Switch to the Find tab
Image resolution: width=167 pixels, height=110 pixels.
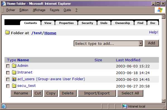[140, 23]
